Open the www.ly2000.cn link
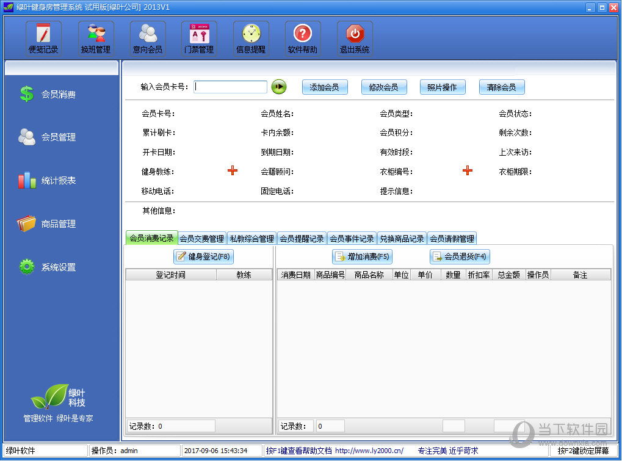The width and height of the screenshot is (622, 461). pyautogui.click(x=369, y=451)
